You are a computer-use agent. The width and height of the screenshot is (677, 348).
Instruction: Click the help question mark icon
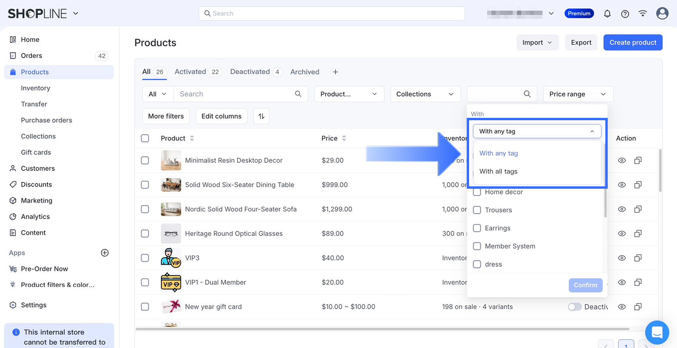tap(625, 14)
